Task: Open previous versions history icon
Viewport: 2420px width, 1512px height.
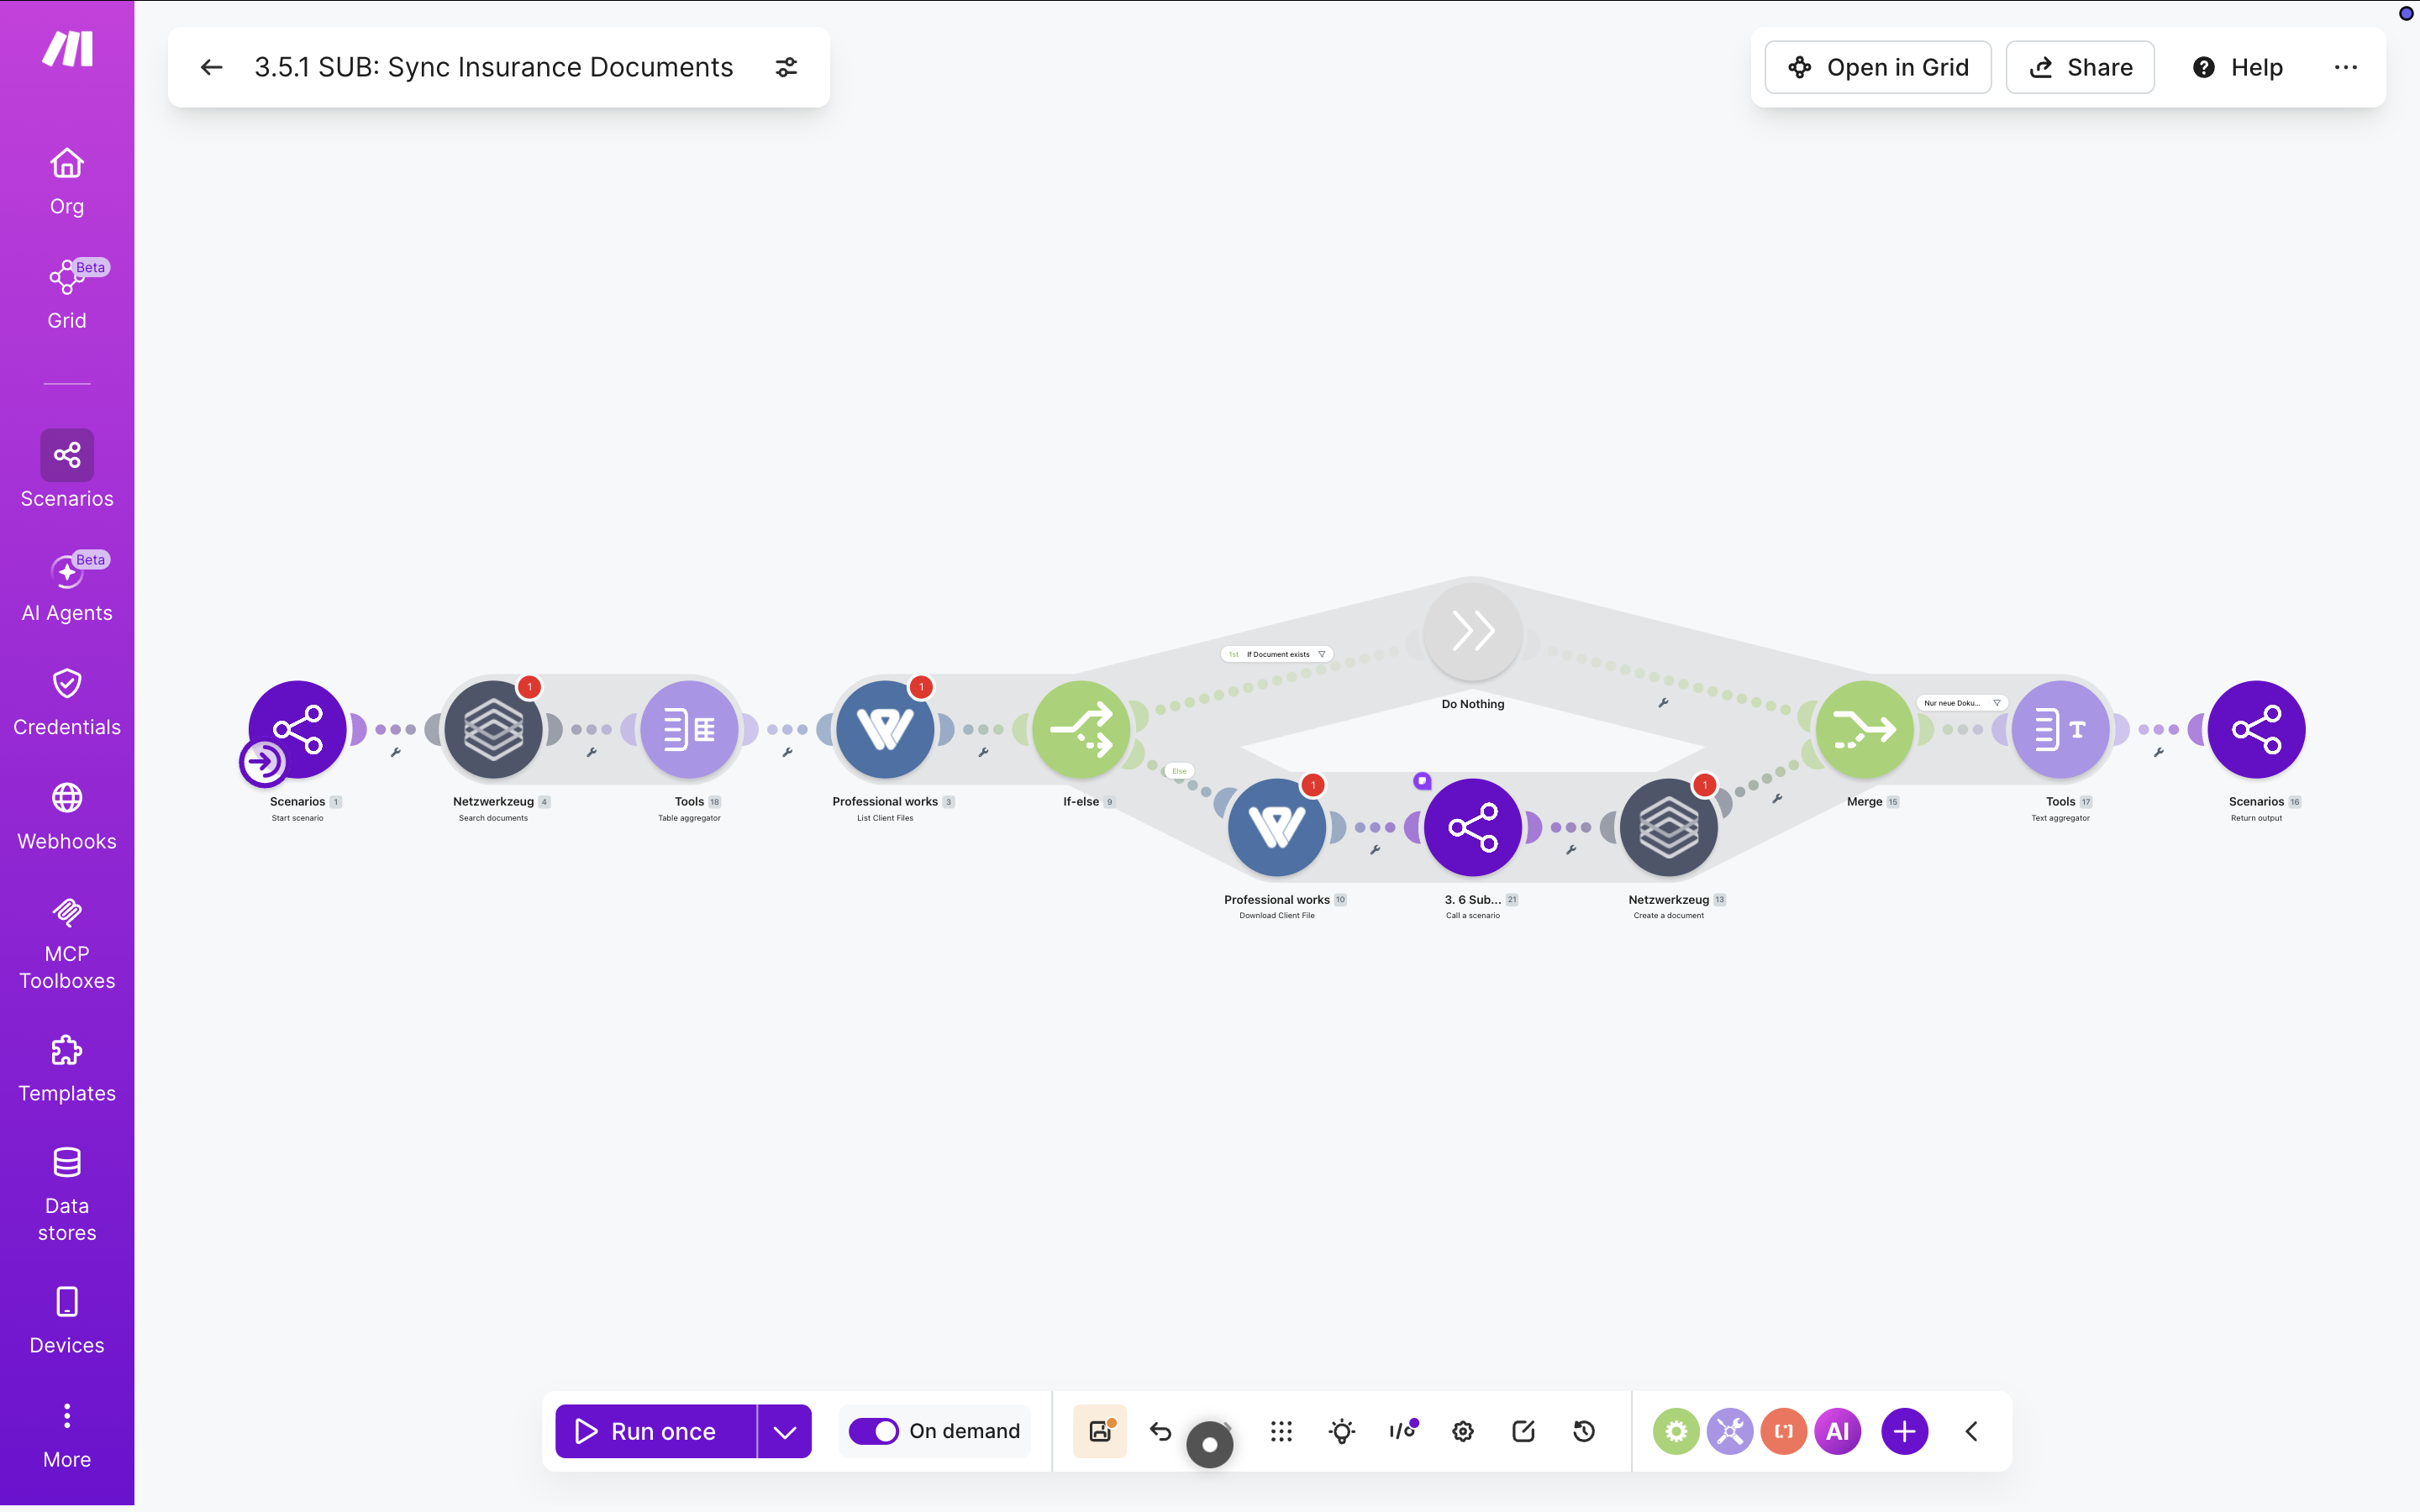Action: pyautogui.click(x=1584, y=1431)
